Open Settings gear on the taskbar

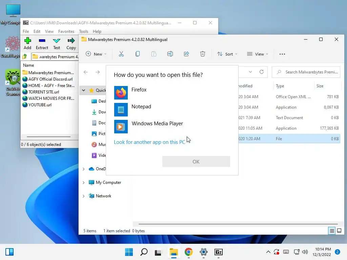pos(204,252)
